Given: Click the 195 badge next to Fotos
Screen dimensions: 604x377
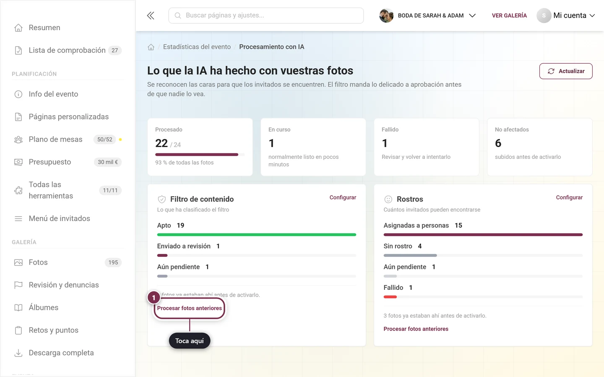Looking at the screenshot, I should click(113, 263).
